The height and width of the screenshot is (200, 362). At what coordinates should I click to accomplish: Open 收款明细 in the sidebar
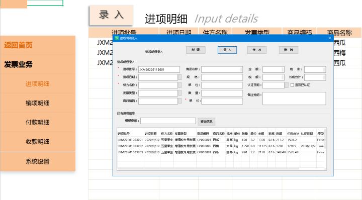coord(38,141)
